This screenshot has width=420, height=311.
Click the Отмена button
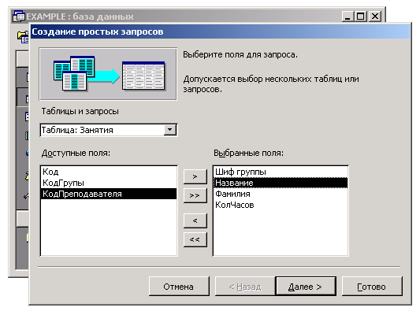[179, 287]
